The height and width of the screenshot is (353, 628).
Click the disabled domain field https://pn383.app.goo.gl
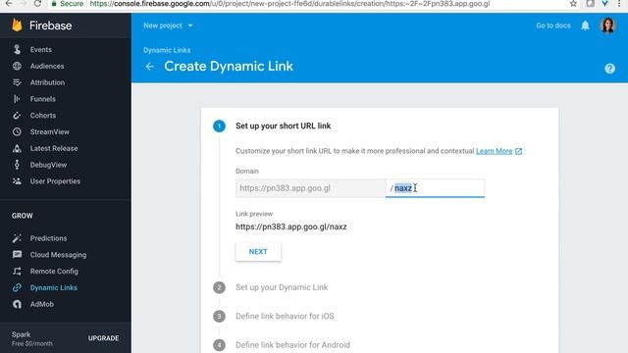coord(310,188)
